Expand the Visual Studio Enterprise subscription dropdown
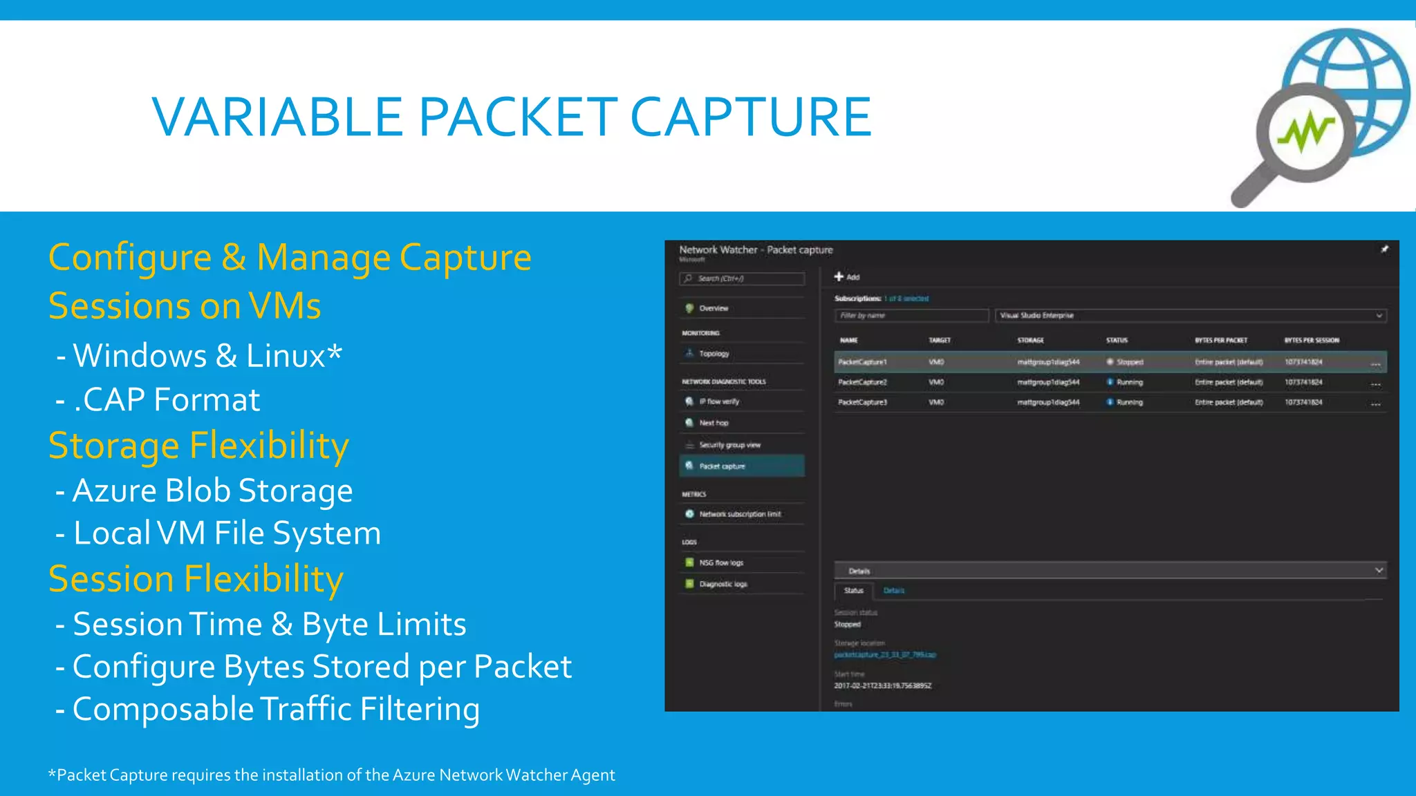The height and width of the screenshot is (796, 1416). click(x=1379, y=316)
